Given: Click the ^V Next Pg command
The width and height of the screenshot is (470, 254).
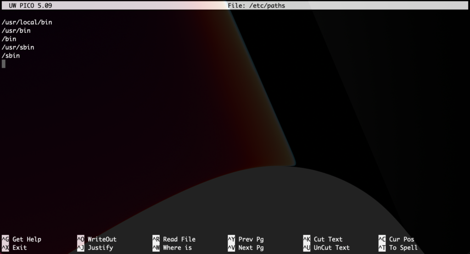Looking at the screenshot, I should tap(246, 248).
